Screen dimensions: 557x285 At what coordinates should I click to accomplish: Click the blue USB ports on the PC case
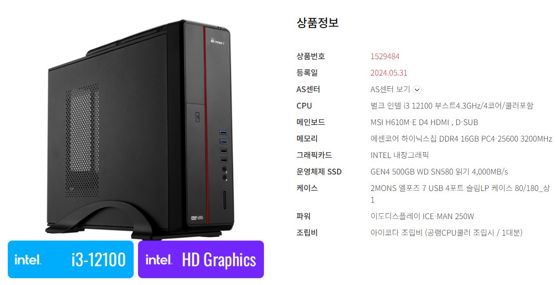click(223, 137)
